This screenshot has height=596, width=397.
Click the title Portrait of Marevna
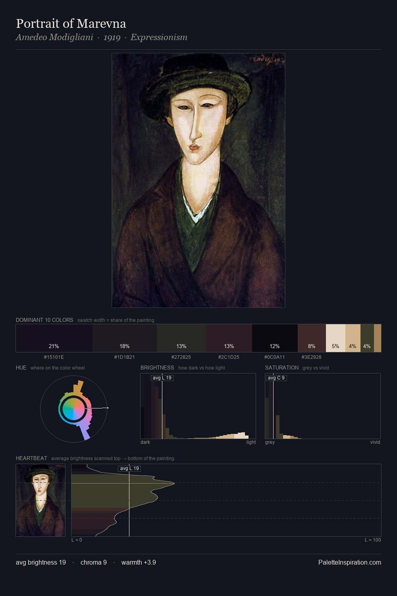(71, 23)
